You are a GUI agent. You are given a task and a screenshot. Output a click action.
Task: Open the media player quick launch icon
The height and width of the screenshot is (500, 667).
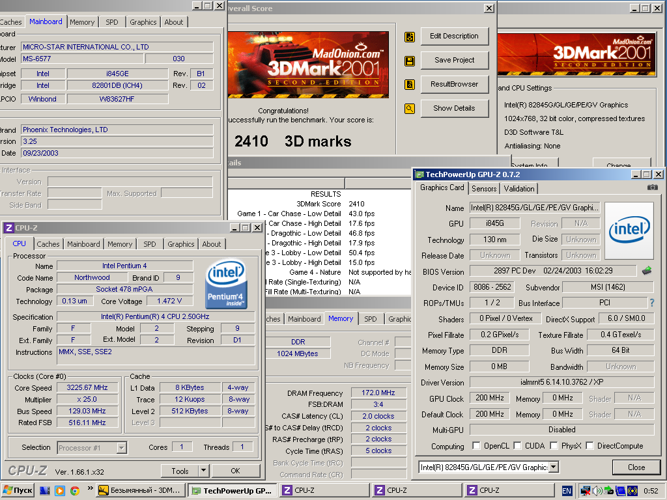(x=59, y=491)
